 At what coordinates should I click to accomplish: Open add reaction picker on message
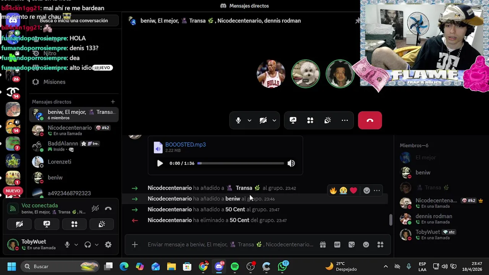[x=366, y=190]
